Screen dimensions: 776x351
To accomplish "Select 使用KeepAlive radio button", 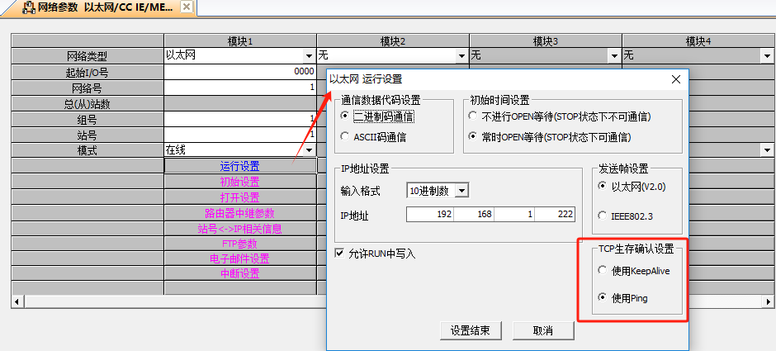I will [x=603, y=270].
